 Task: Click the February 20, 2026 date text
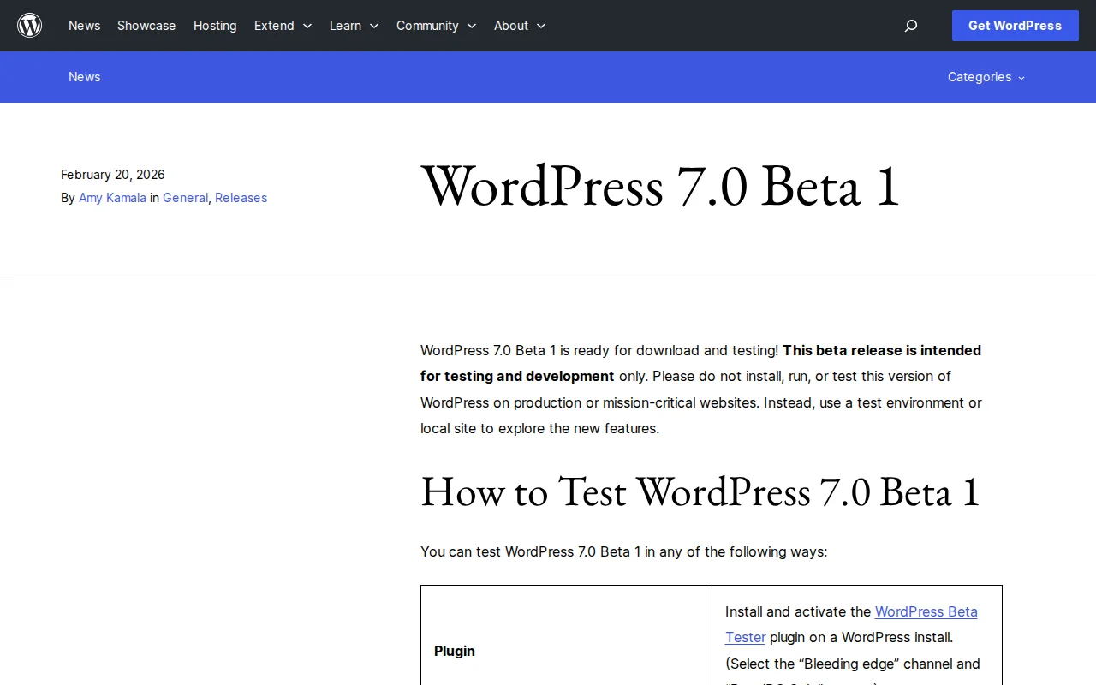coord(112,175)
